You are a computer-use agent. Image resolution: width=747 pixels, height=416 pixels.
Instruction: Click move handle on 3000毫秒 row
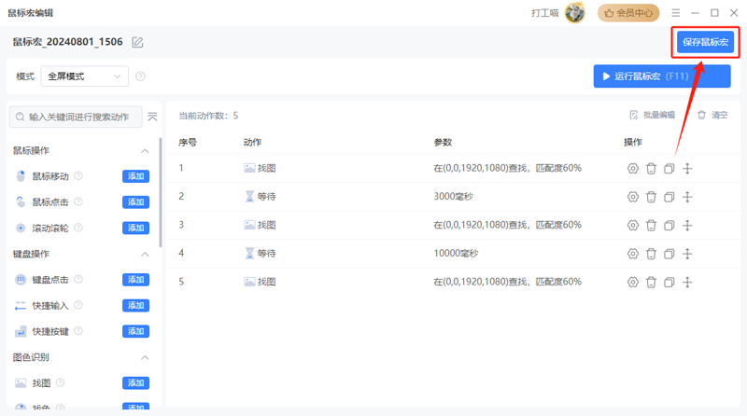[687, 197]
